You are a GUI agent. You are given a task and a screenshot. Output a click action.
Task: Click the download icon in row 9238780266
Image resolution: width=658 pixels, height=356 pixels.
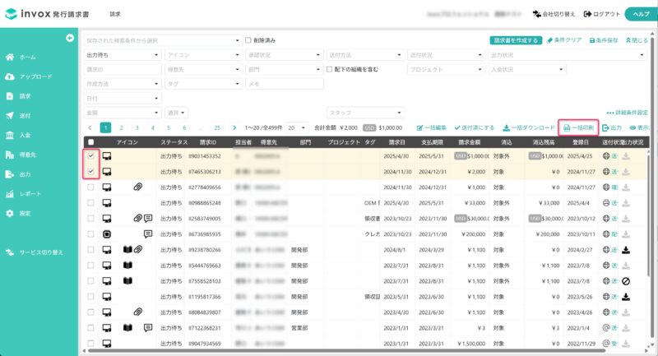click(x=626, y=250)
